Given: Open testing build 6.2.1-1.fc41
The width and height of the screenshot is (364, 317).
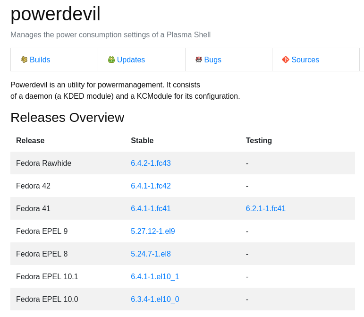Looking at the screenshot, I should point(266,208).
